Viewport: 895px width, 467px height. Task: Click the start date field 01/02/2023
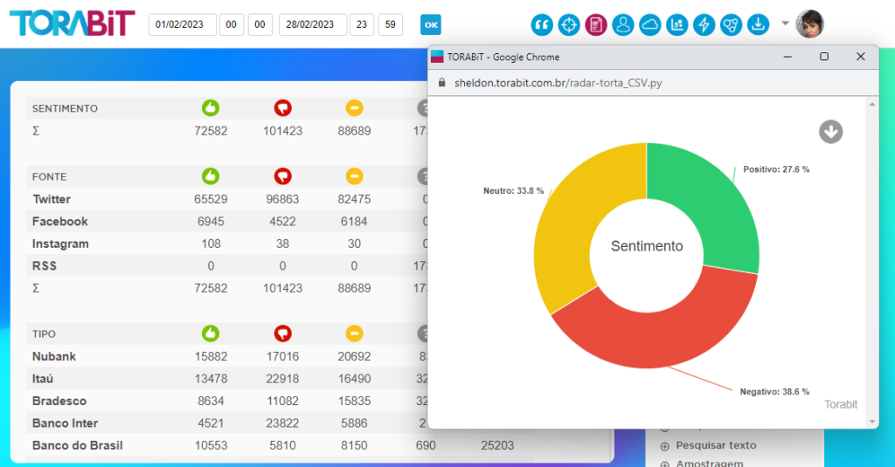pyautogui.click(x=183, y=24)
